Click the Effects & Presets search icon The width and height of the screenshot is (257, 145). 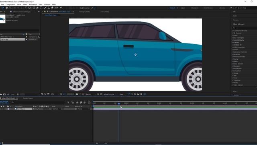[x=234, y=28]
